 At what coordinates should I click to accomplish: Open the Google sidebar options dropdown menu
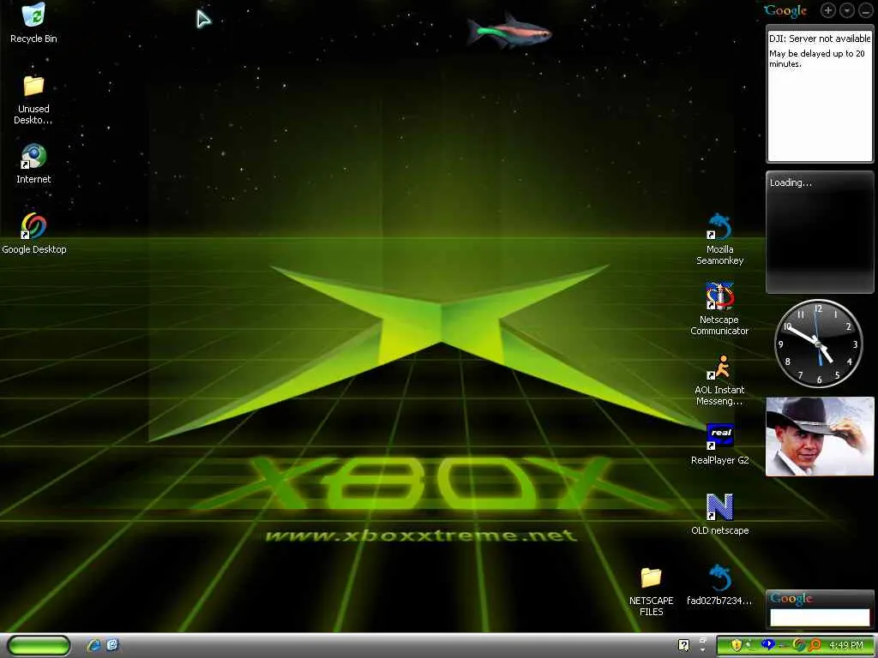(846, 10)
